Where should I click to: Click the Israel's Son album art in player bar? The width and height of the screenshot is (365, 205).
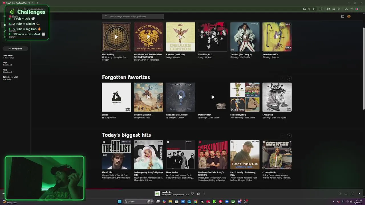(157, 194)
